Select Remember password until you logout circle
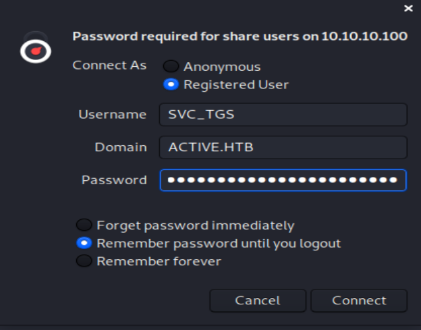 [84, 243]
